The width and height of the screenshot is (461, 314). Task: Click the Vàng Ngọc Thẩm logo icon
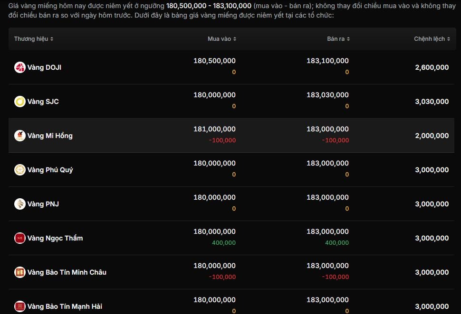(x=19, y=238)
